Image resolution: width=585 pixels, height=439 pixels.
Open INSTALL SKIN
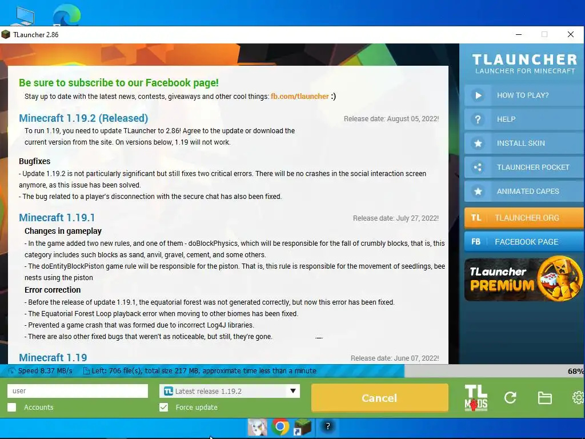click(x=524, y=143)
